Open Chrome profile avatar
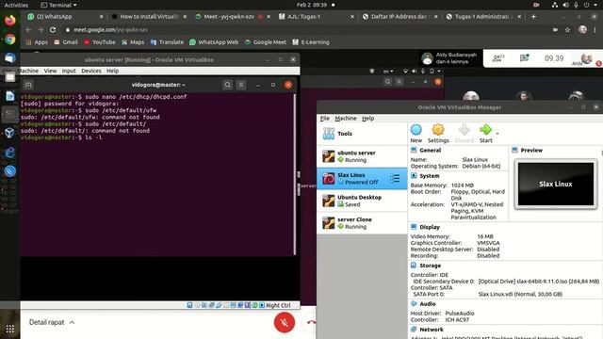Screen dimensions: 603x339 coord(582,29)
